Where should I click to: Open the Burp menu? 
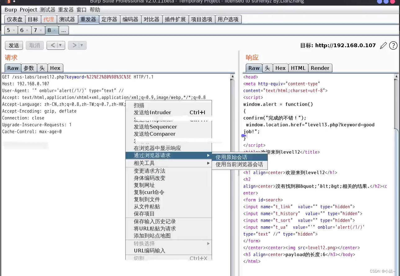11,10
